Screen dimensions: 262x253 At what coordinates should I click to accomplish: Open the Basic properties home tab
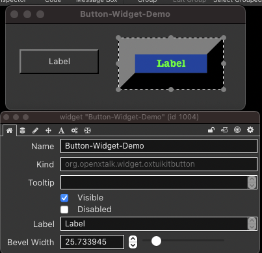9,130
